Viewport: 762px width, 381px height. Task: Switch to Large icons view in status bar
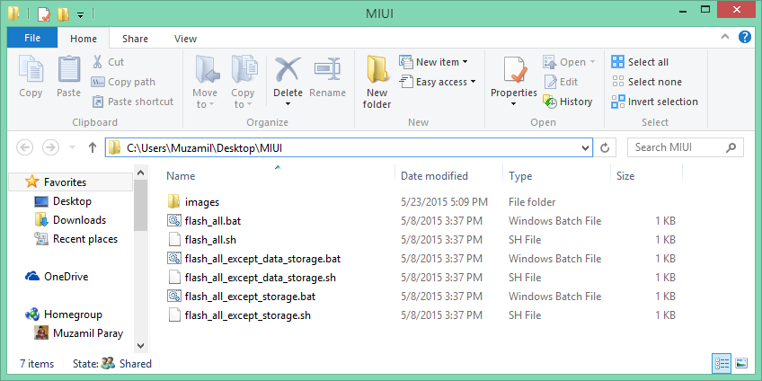tap(741, 362)
